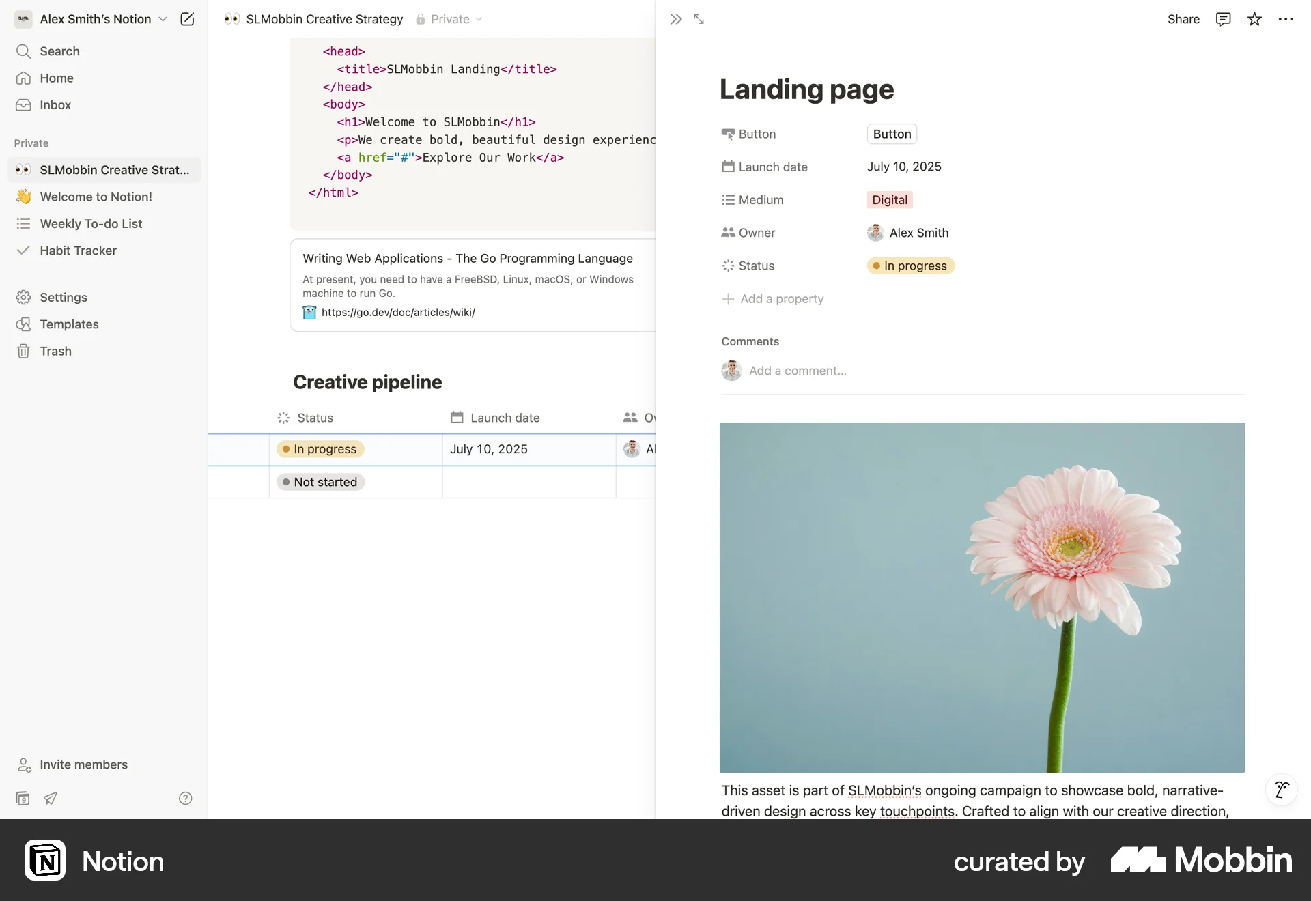This screenshot has height=901, width=1311.
Task: Create a new page with the compose icon
Action: (187, 19)
